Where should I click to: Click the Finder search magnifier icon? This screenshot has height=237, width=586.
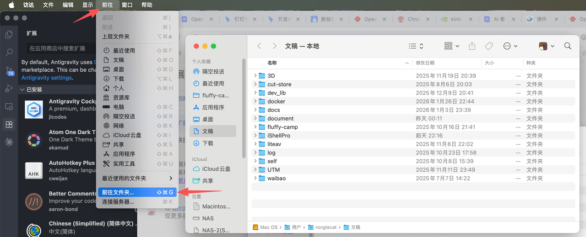pyautogui.click(x=568, y=46)
